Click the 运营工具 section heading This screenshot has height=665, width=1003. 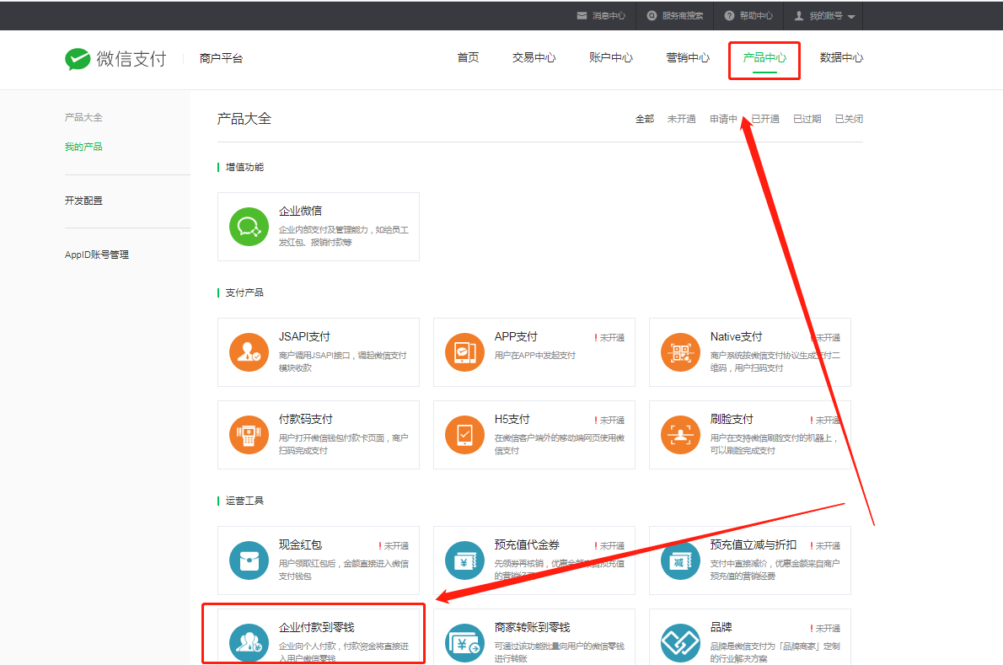244,501
